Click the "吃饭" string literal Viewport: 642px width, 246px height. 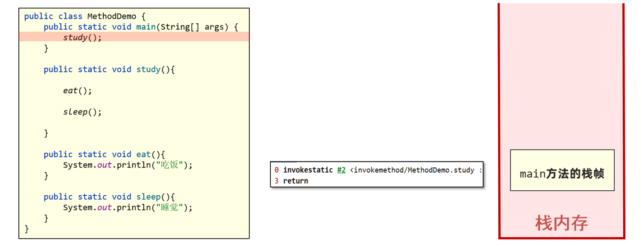(x=170, y=165)
